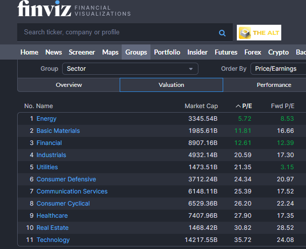Open the Energy sector link

coord(46,119)
